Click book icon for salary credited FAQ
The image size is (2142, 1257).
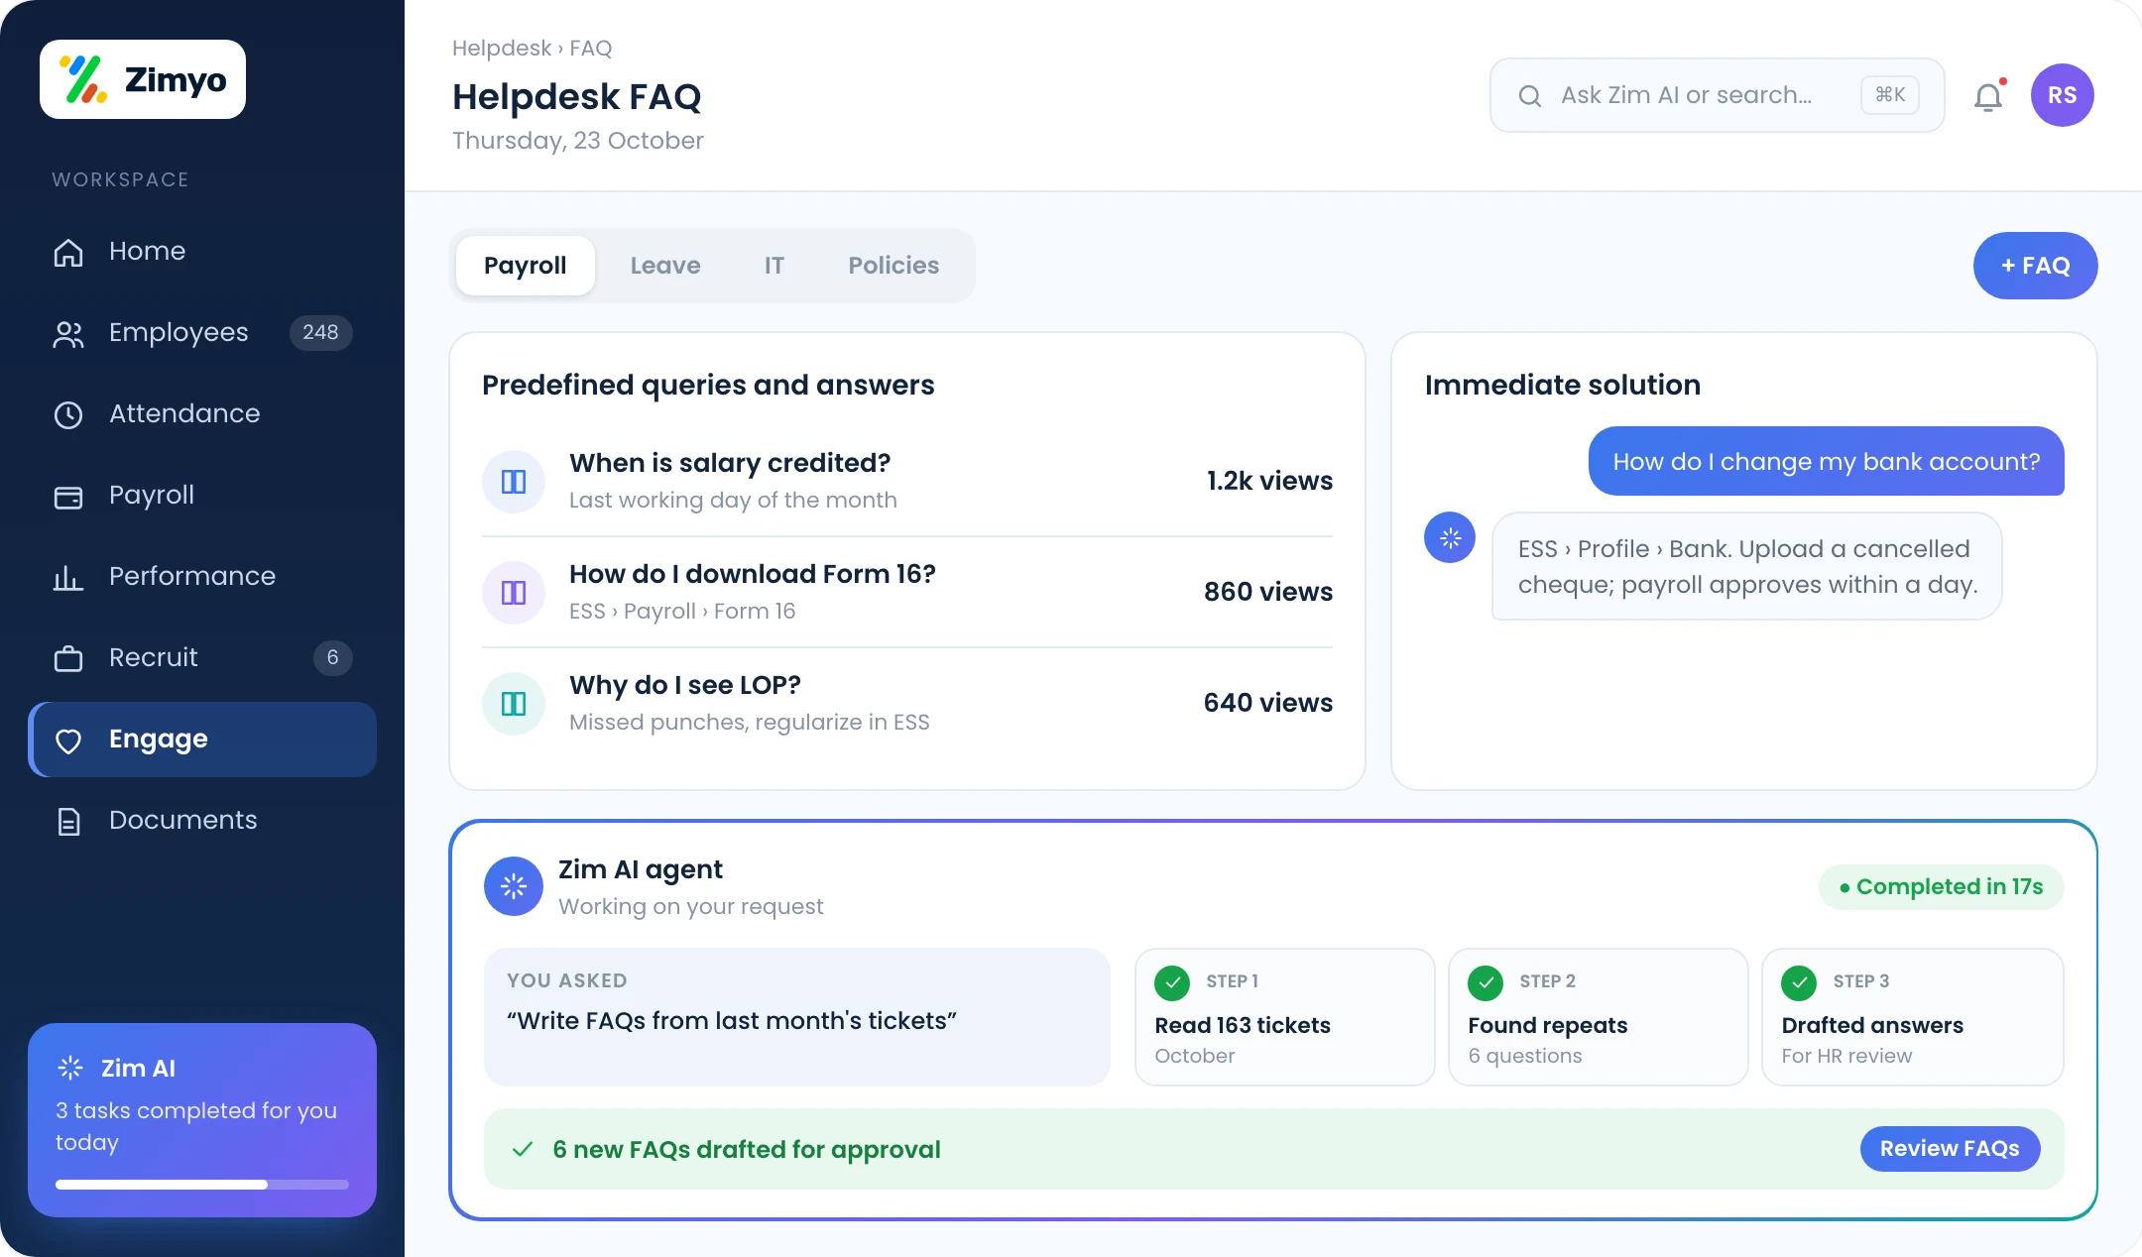coord(514,482)
